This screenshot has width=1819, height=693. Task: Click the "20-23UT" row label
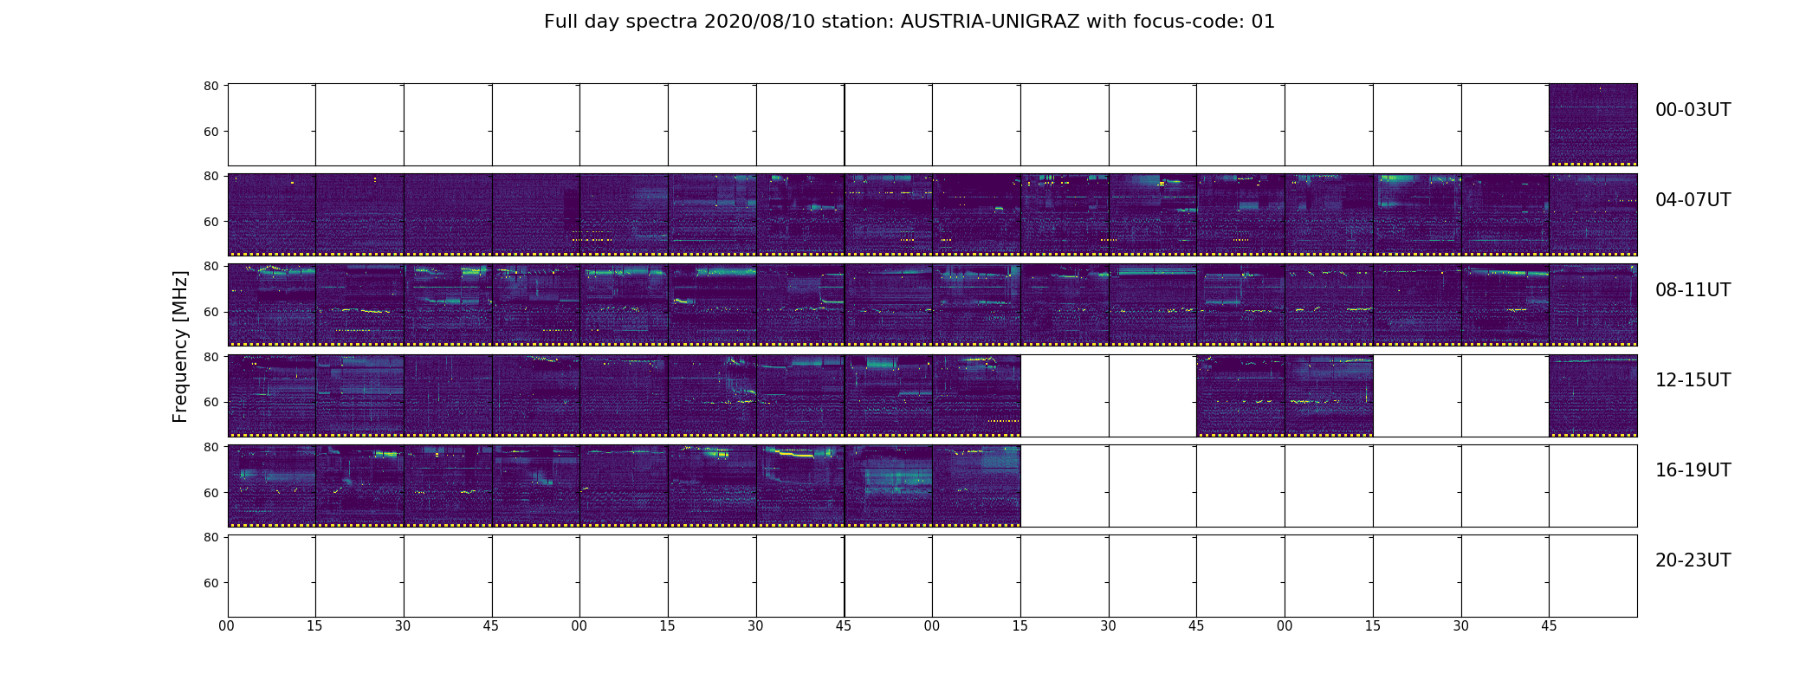click(x=1693, y=560)
